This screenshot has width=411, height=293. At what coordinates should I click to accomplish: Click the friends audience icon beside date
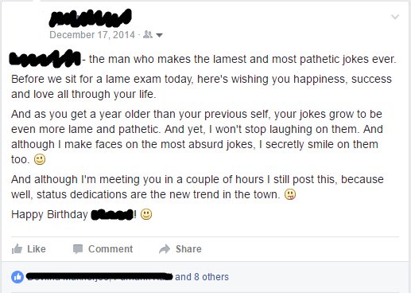(x=148, y=34)
